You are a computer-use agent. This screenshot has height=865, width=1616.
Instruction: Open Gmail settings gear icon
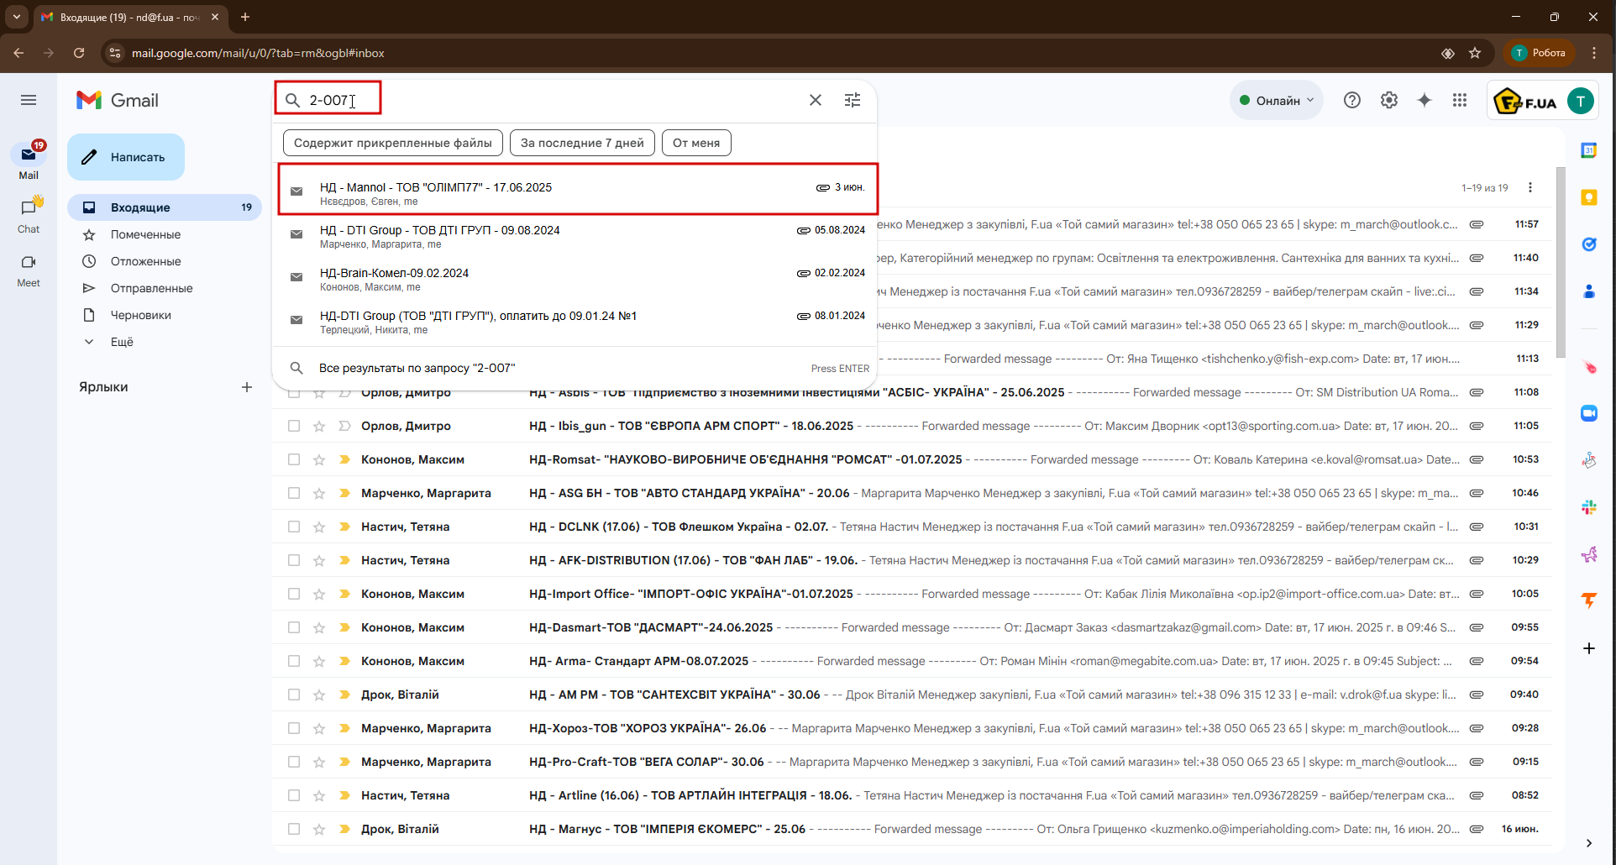(1388, 100)
